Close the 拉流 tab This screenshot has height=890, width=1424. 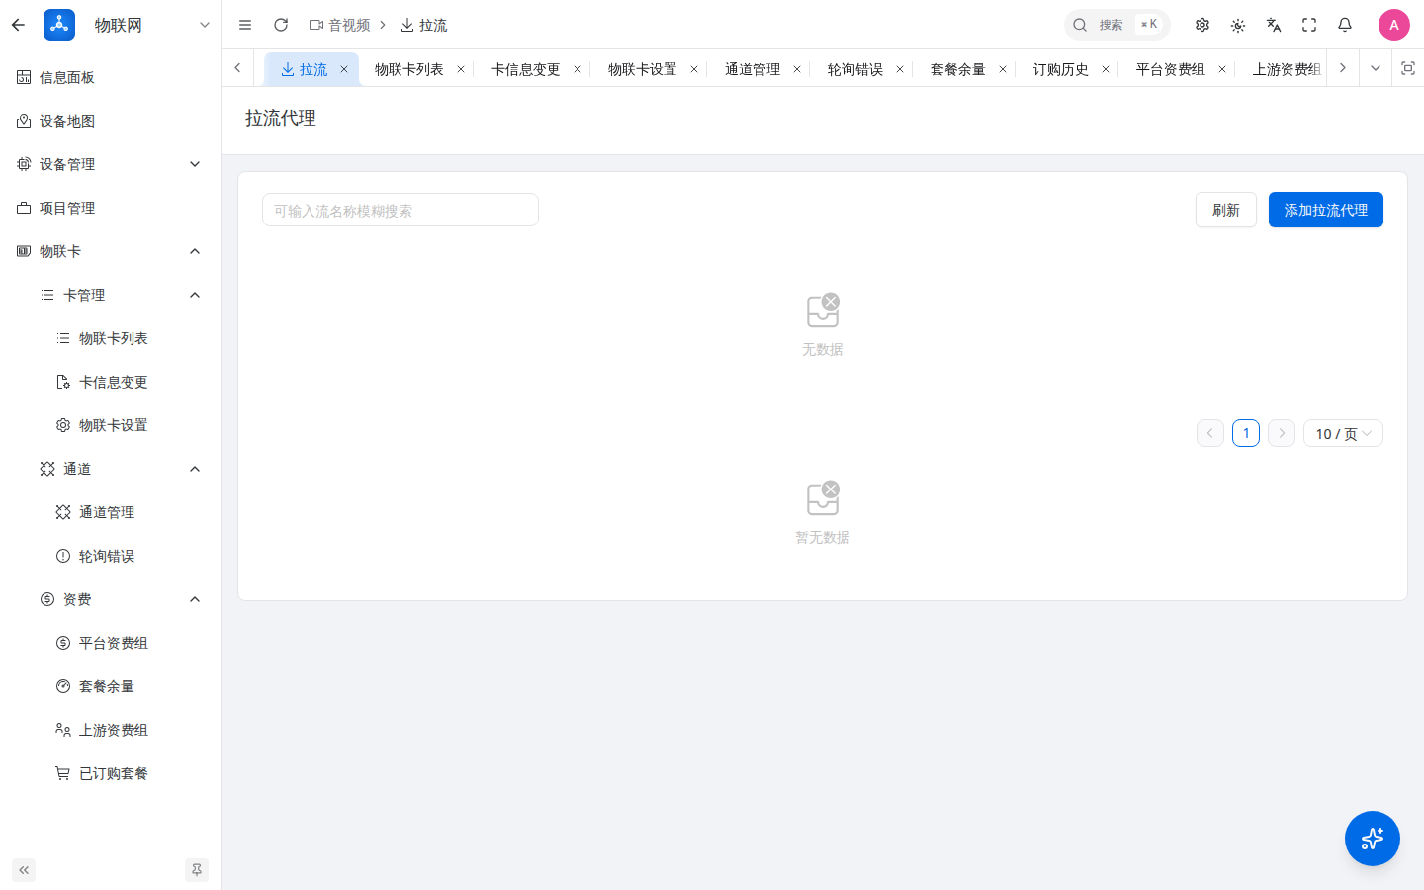pos(344,69)
